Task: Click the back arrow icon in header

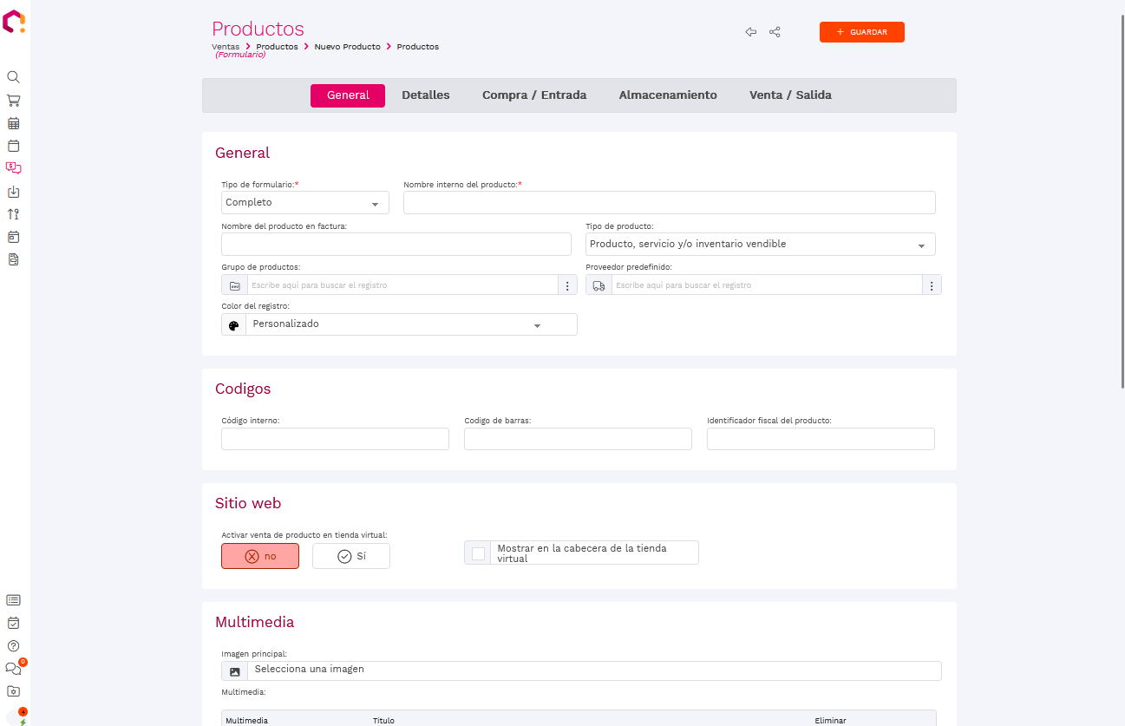Action: [750, 32]
